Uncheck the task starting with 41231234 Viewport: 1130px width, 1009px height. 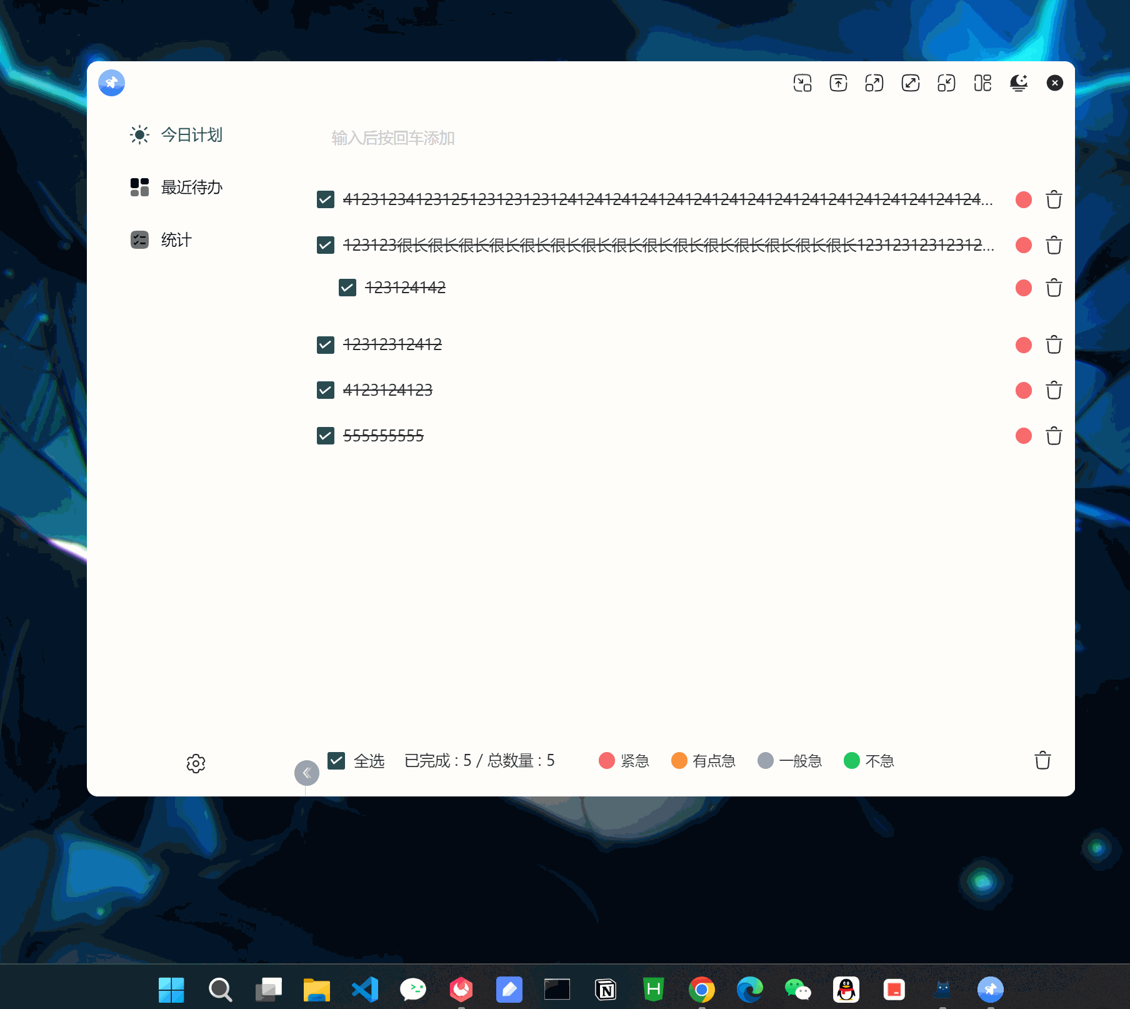coord(325,199)
